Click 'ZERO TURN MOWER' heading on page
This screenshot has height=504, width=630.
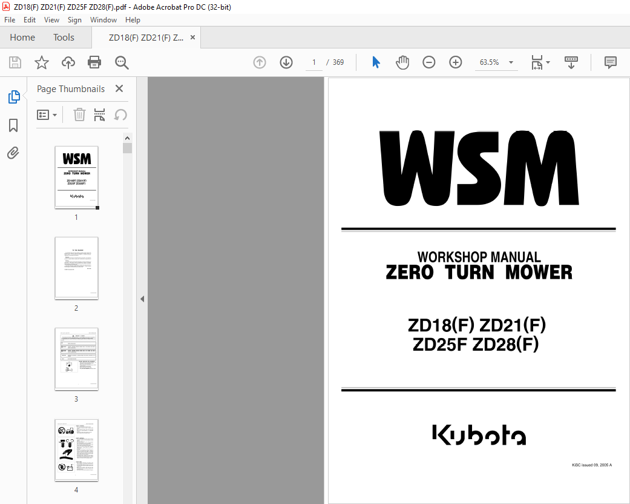click(479, 273)
